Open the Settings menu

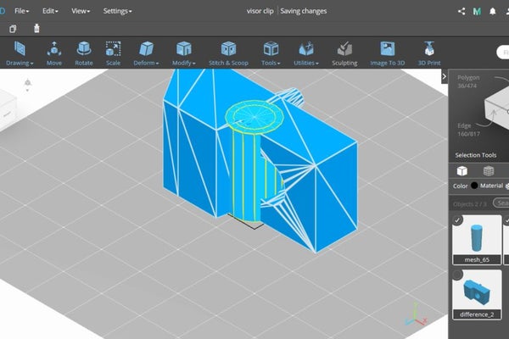[117, 11]
